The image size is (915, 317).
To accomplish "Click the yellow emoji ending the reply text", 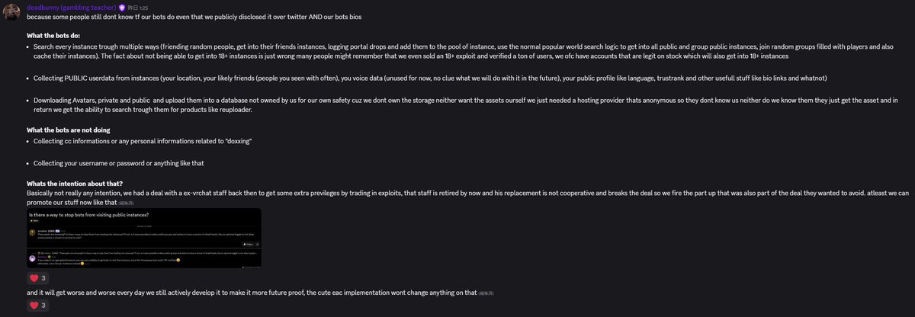I will click(82, 264).
